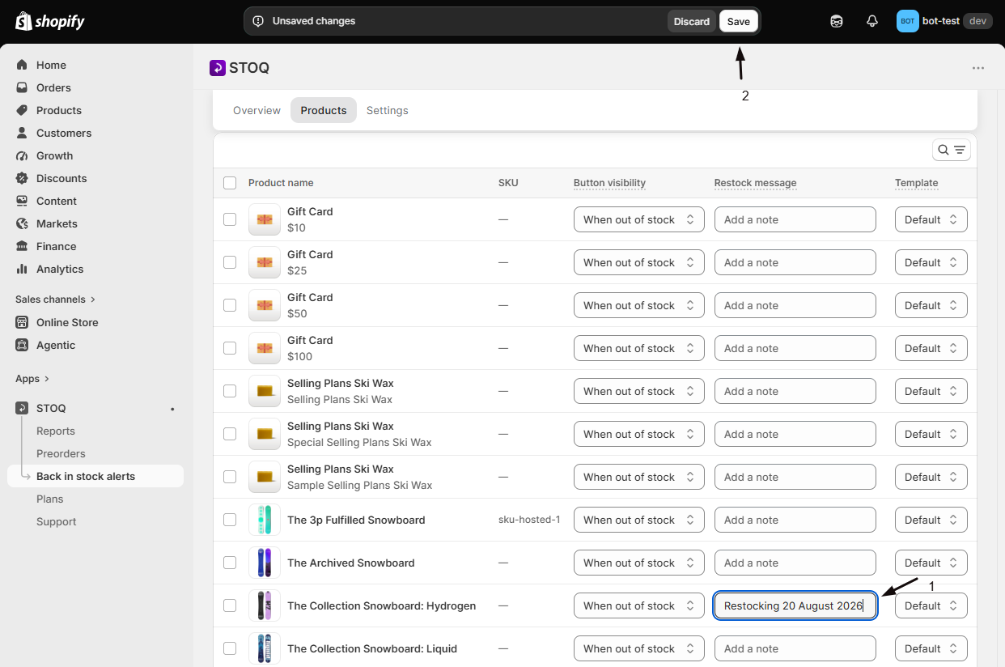1005x667 pixels.
Task: Open Finance in sidebar
Action: (x=56, y=246)
